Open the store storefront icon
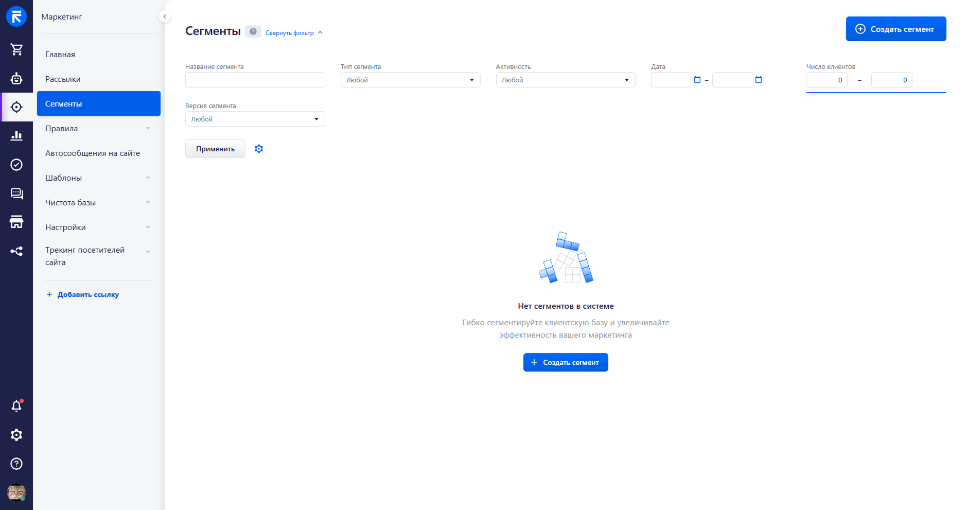The height and width of the screenshot is (510, 967). (16, 222)
